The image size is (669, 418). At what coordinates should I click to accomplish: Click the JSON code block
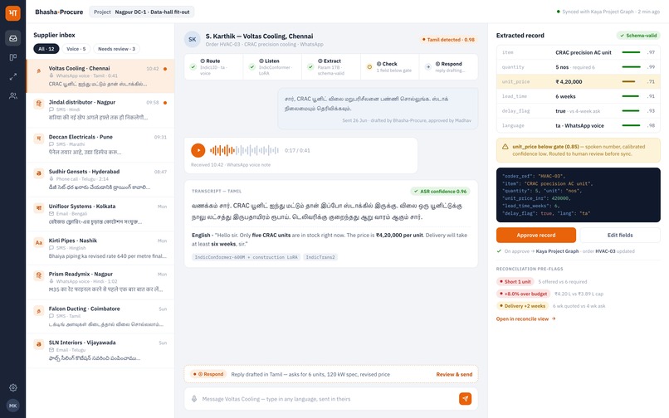579,195
